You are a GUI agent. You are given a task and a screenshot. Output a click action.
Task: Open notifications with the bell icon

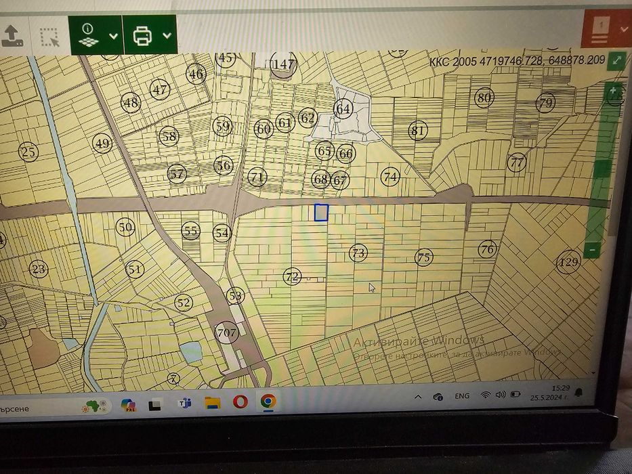coord(578,392)
